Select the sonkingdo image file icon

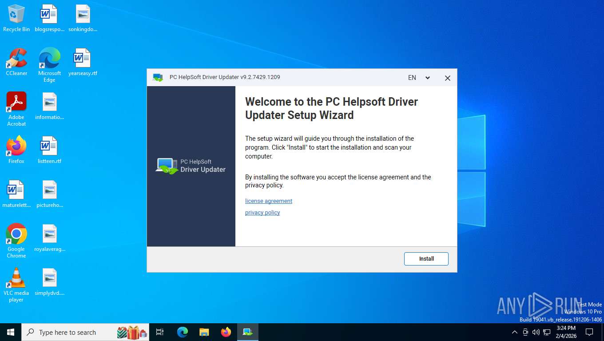pos(83,18)
